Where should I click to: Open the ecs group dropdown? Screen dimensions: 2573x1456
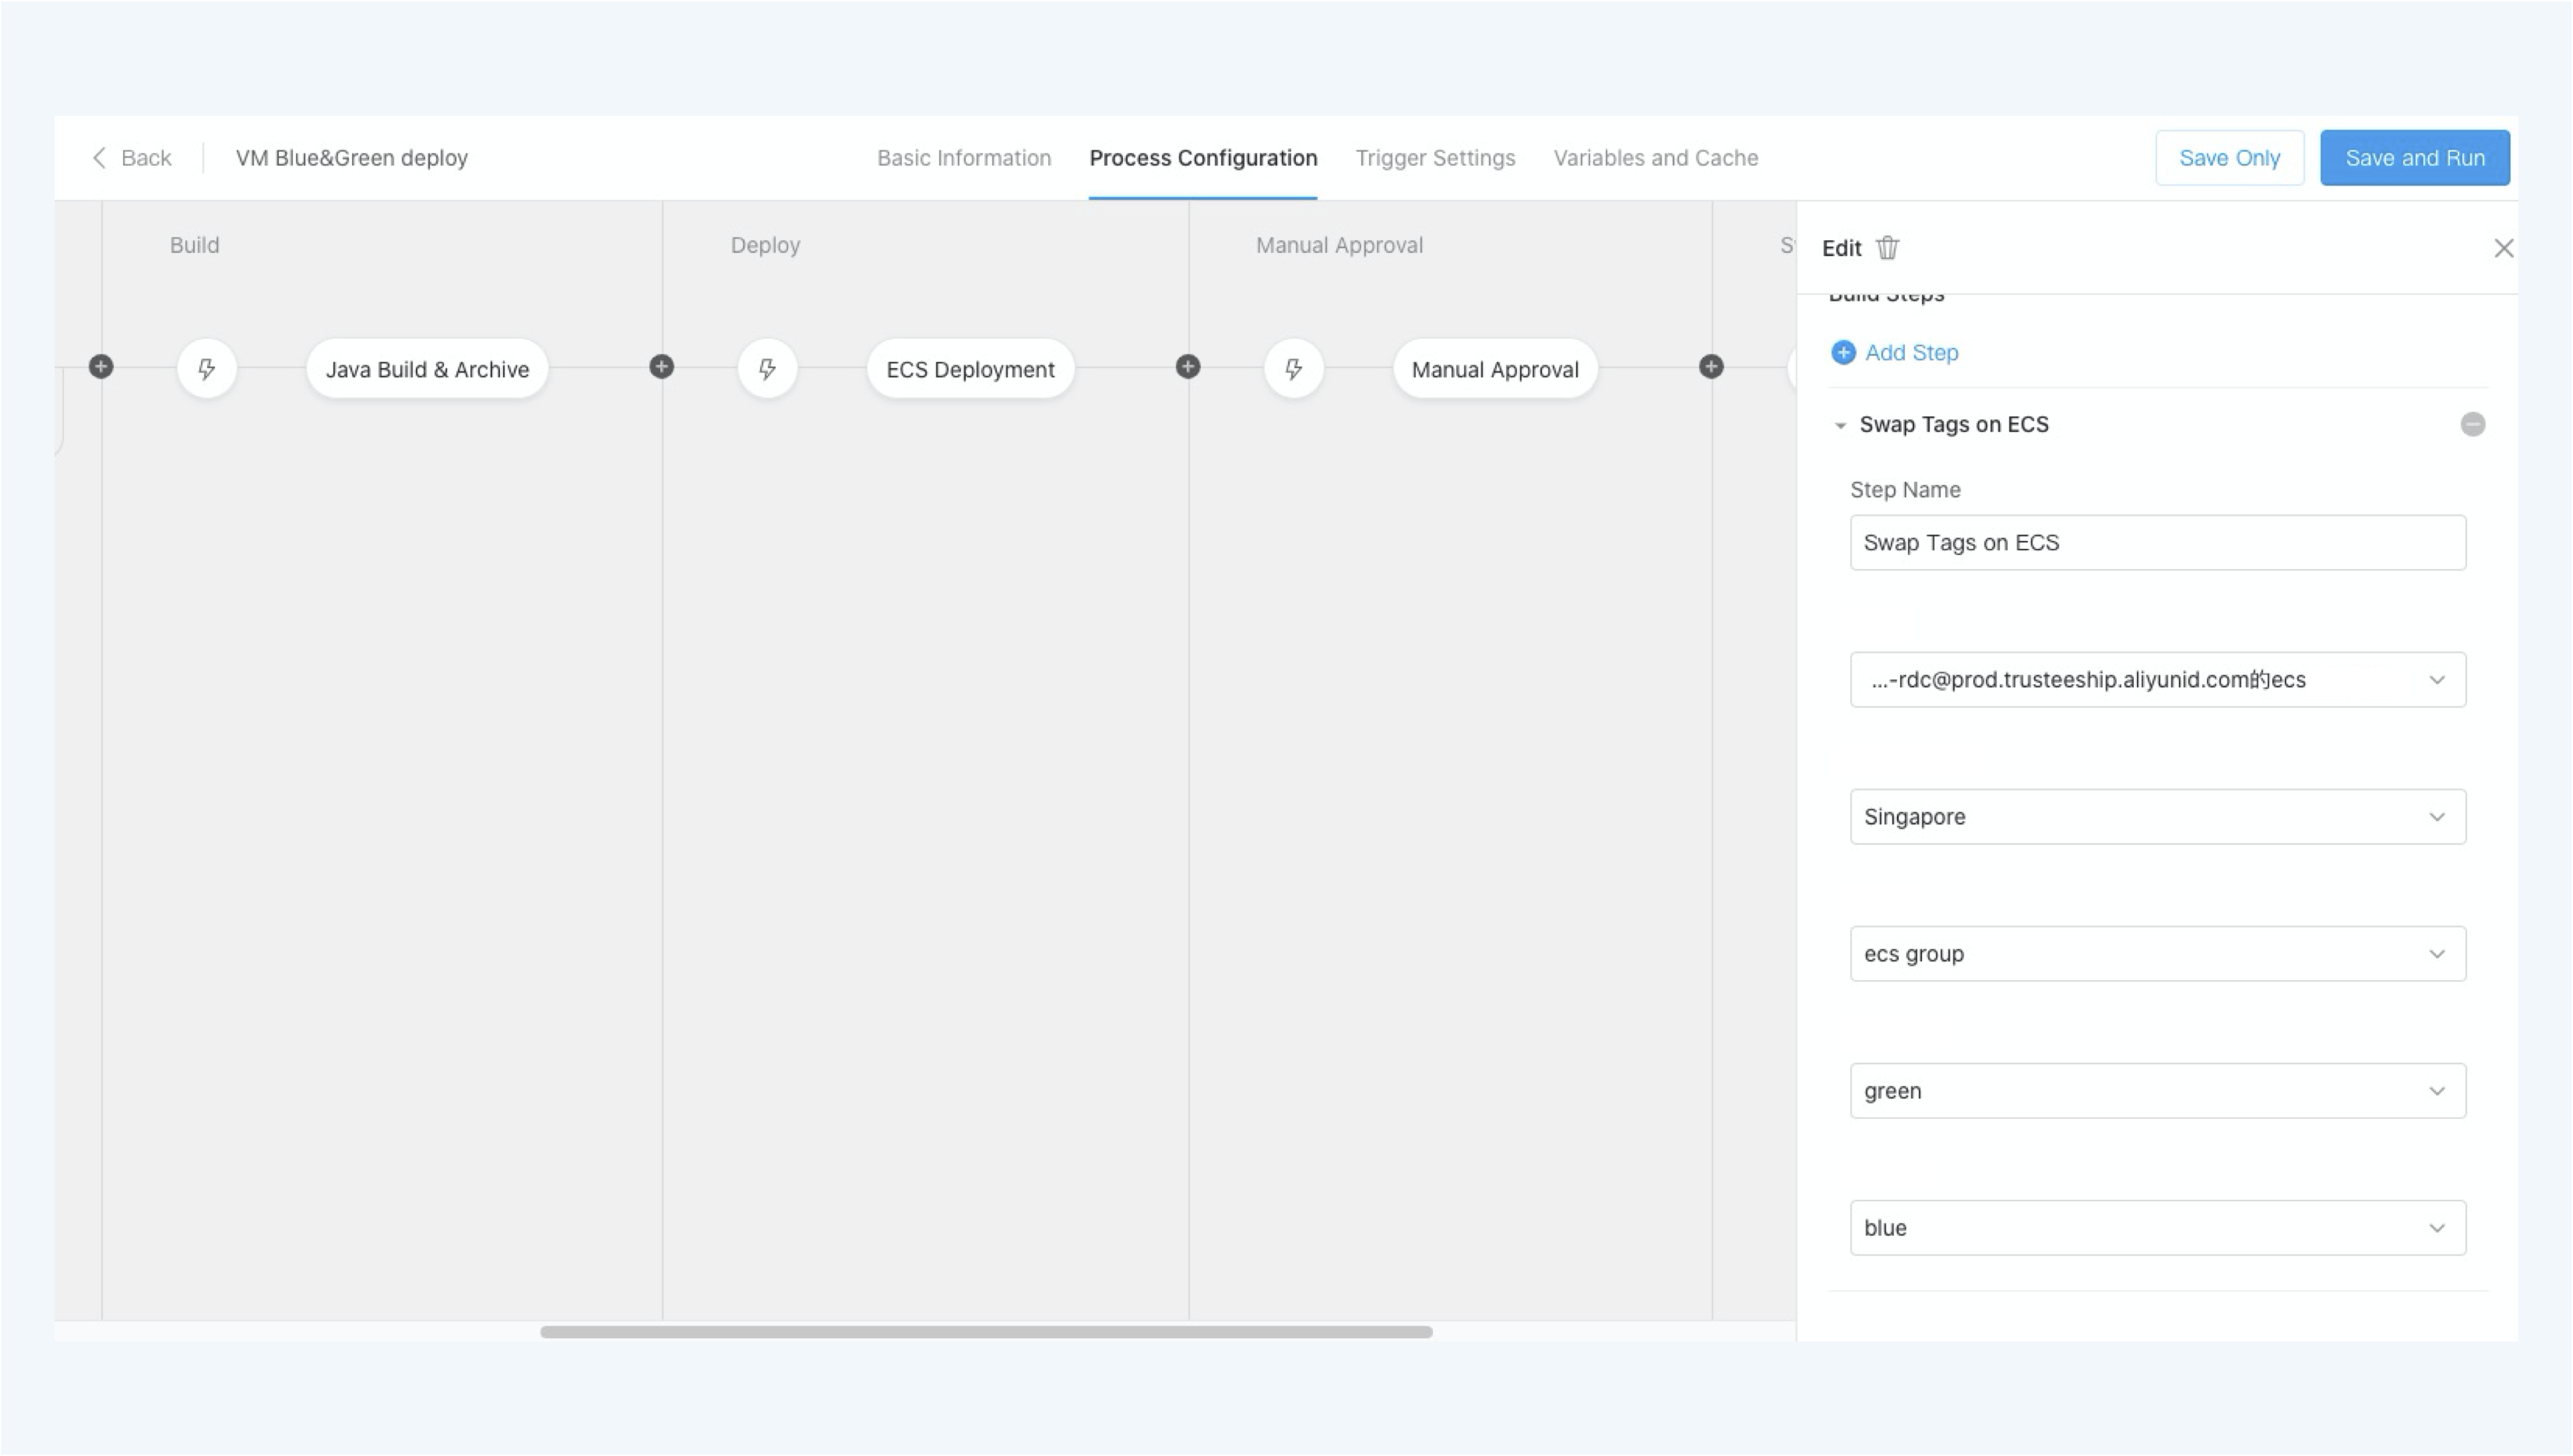(2157, 954)
